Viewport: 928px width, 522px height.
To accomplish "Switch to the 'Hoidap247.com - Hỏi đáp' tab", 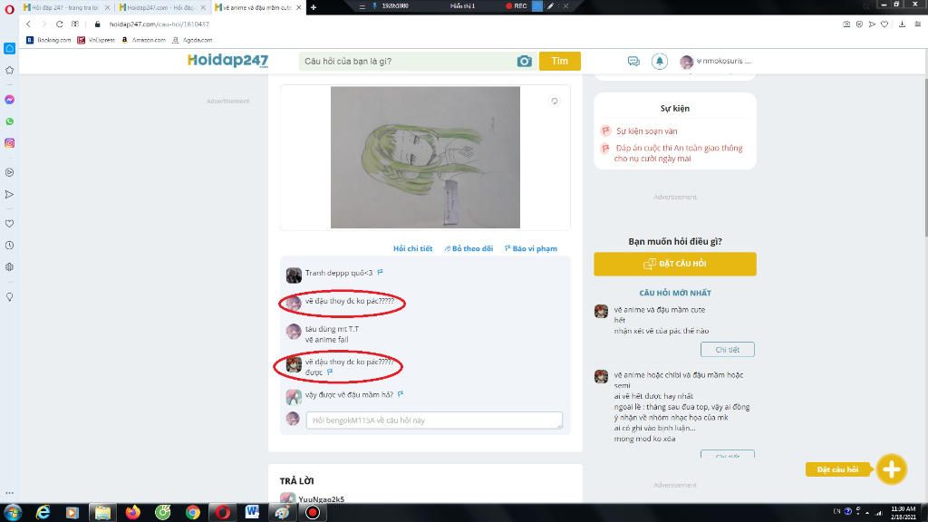I will pyautogui.click(x=158, y=7).
